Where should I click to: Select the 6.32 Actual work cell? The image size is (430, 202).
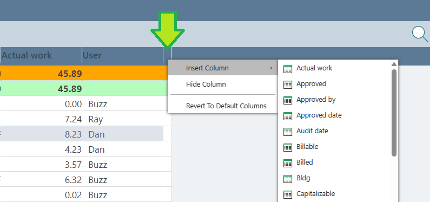pos(41,180)
